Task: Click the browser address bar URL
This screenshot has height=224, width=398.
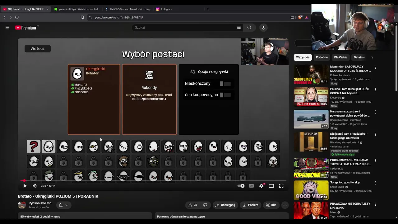Action: [x=119, y=17]
